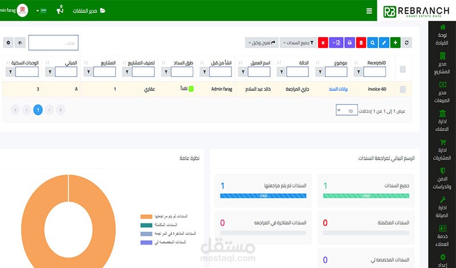The image size is (456, 268).
Task: Sort by the اسم العميل column
Action: pyautogui.click(x=240, y=63)
